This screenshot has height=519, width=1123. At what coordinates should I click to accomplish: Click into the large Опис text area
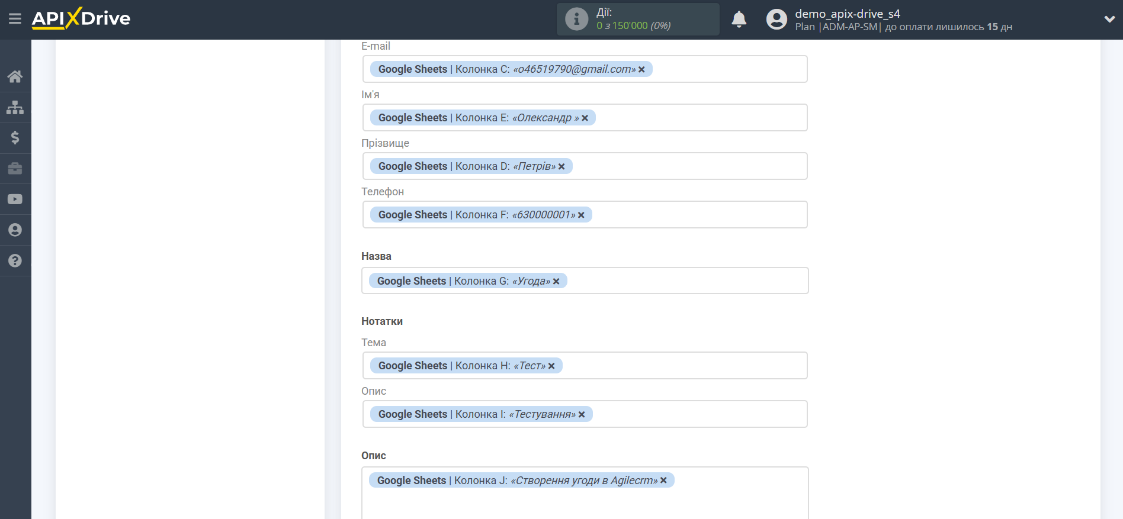[585, 493]
